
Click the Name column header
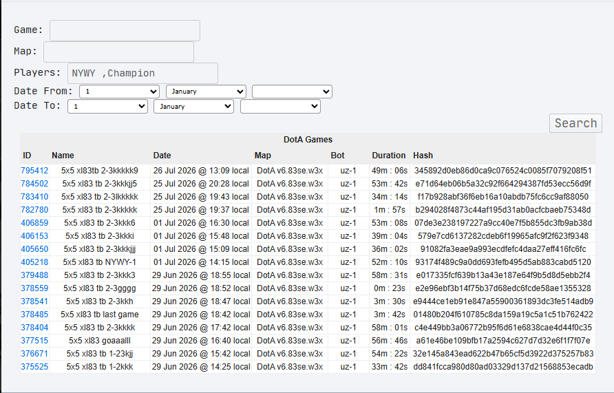tap(63, 156)
